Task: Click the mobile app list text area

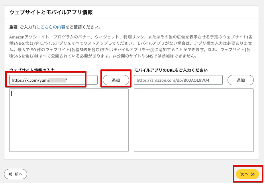Action: (194, 120)
